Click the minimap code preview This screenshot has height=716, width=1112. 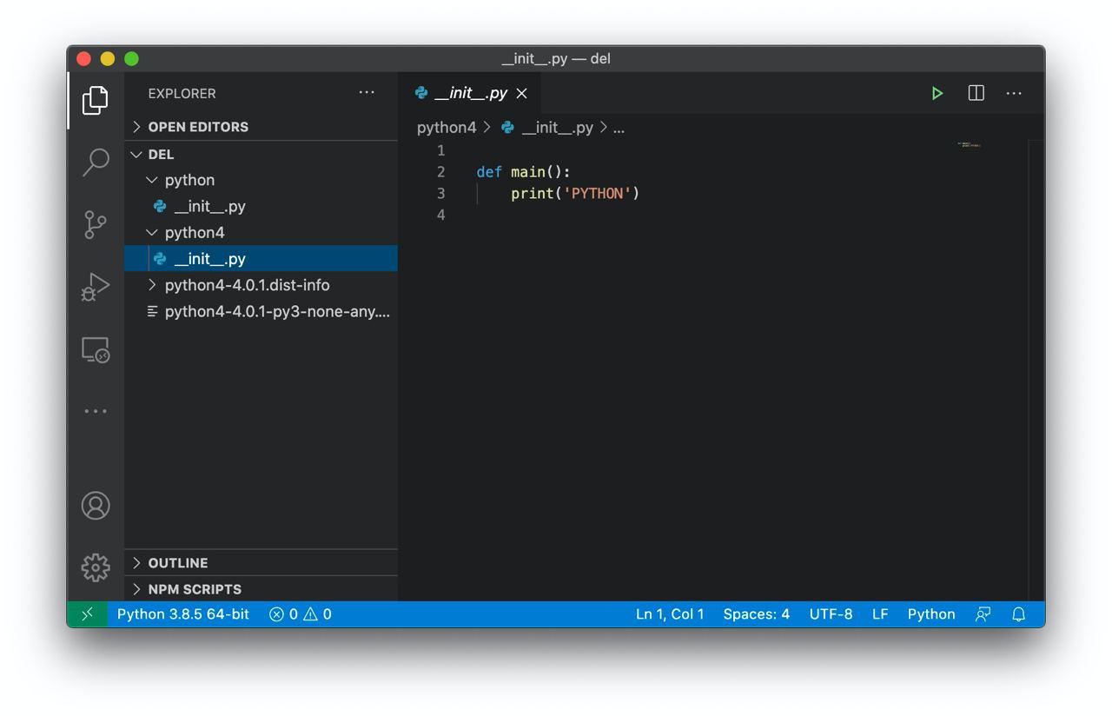[x=969, y=144]
